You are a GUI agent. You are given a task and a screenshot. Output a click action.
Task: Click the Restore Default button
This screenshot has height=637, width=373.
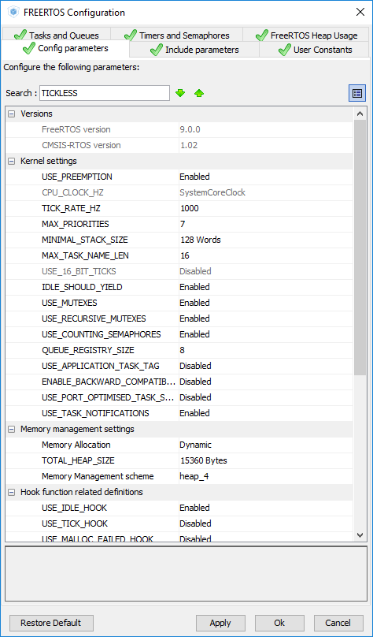point(51,623)
